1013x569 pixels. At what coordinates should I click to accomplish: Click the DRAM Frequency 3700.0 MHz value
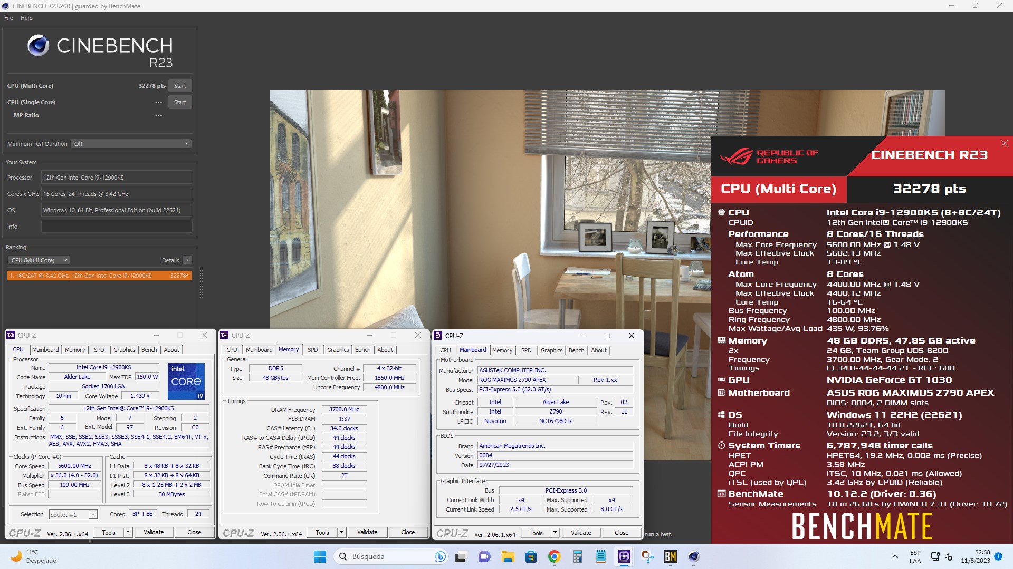(344, 410)
